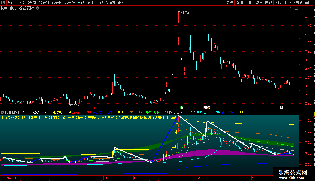
Task: Expand the 更多 periods menu
Action: [123, 3]
